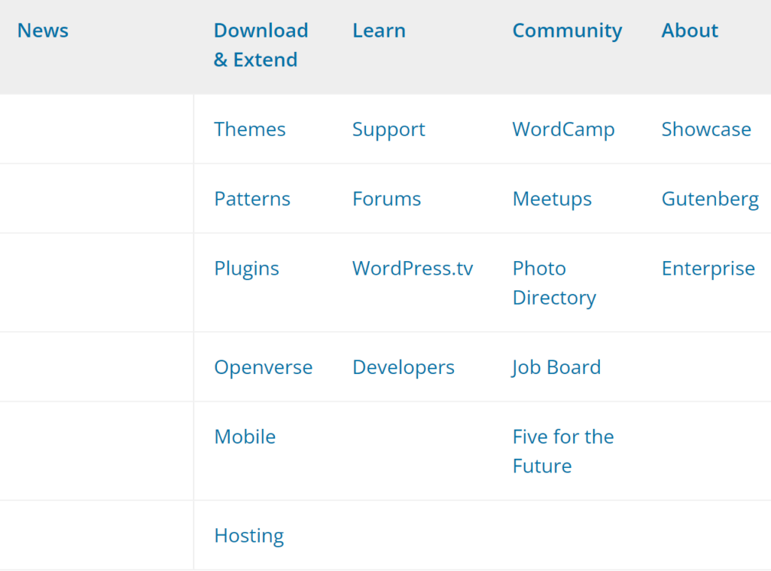This screenshot has height=571, width=771.
Task: Go to the Openverse link
Action: pyautogui.click(x=264, y=368)
